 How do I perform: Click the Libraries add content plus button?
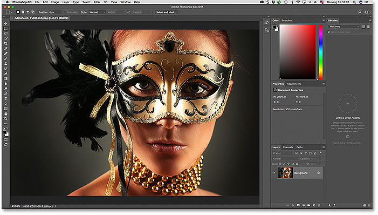(329, 205)
